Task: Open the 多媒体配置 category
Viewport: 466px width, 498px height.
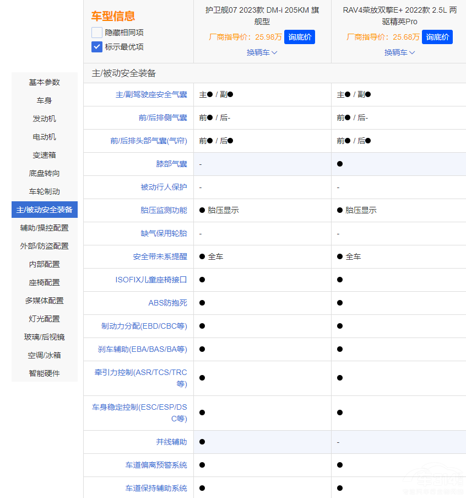Action: [44, 300]
